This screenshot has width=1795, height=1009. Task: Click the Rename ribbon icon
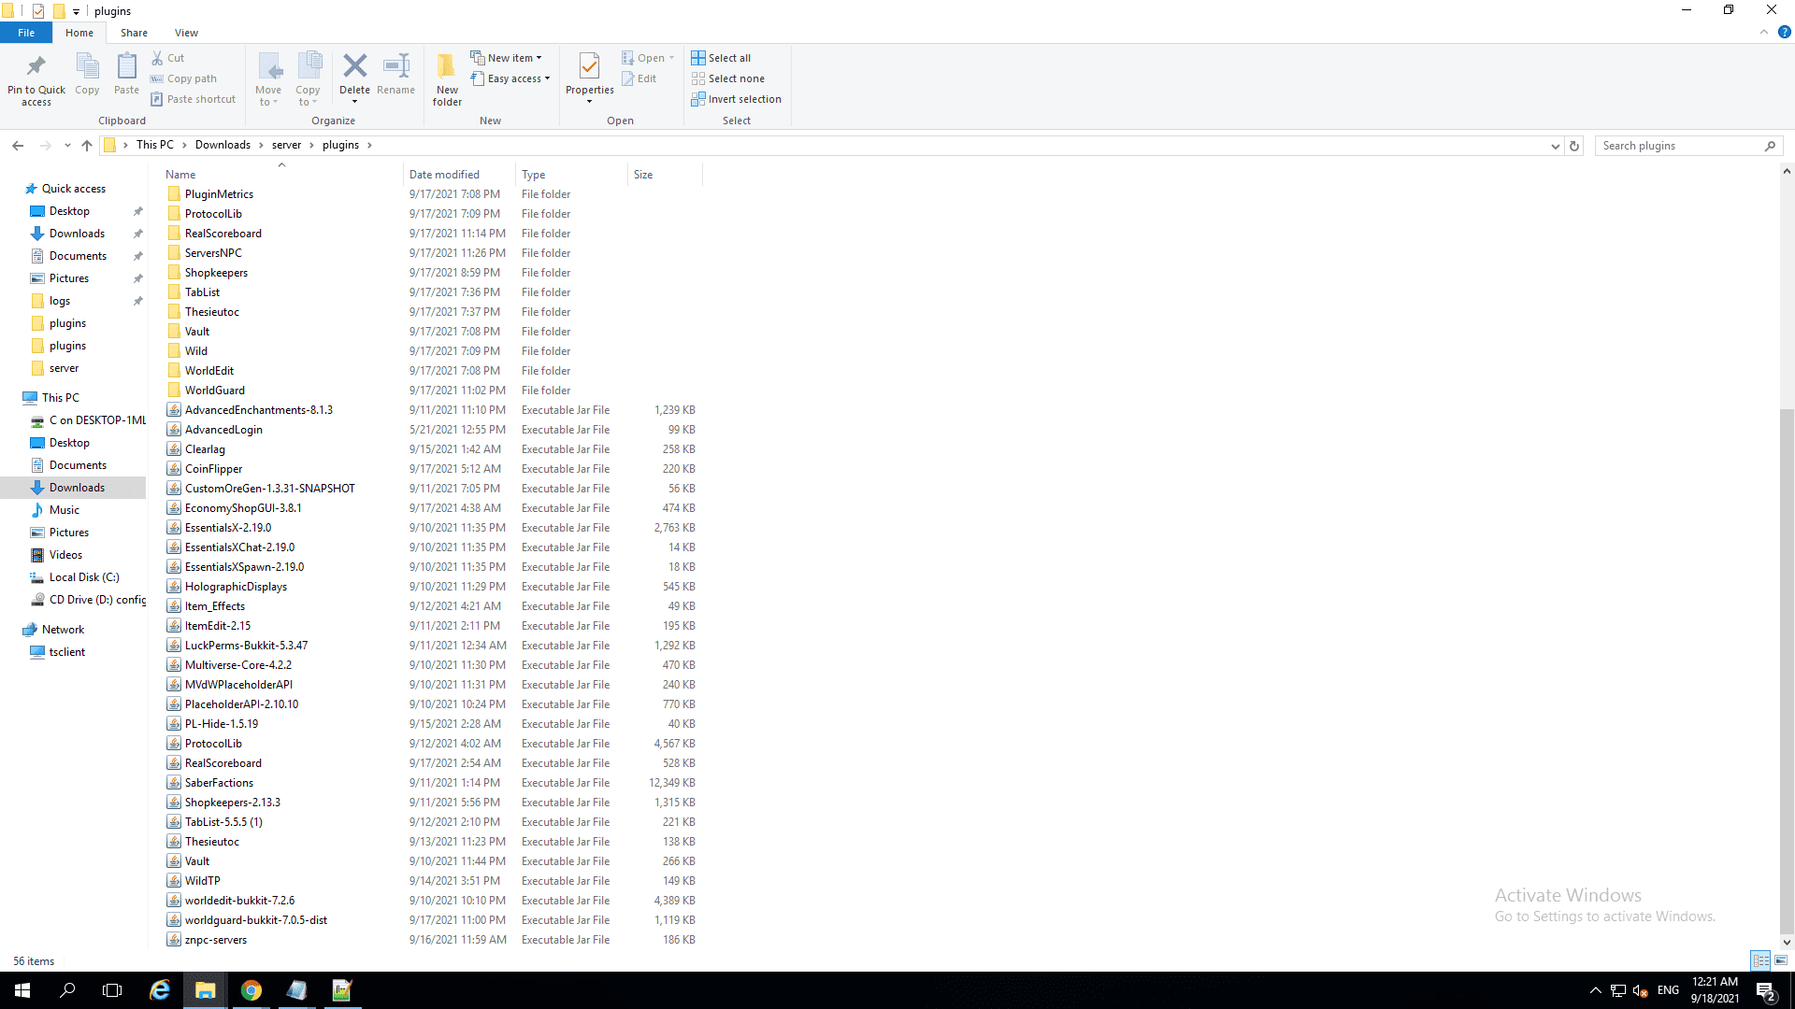click(x=395, y=67)
